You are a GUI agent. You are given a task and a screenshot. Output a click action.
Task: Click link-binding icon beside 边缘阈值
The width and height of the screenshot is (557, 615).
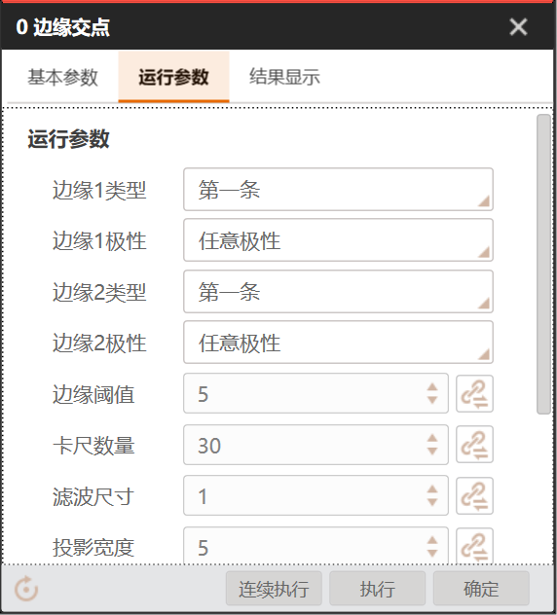click(x=474, y=394)
